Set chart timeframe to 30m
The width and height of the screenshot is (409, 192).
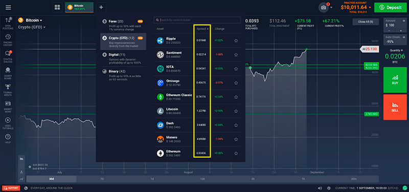(x=353, y=179)
